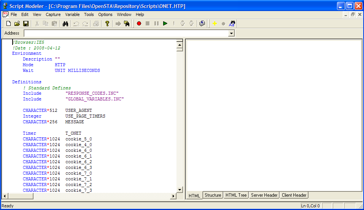
Task: Click the "!Browser:IE5" comment line
Action: coord(28,42)
